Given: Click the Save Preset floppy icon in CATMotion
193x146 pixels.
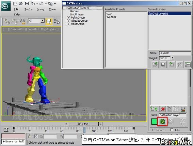Looking at the screenshot, I should click(163, 65).
